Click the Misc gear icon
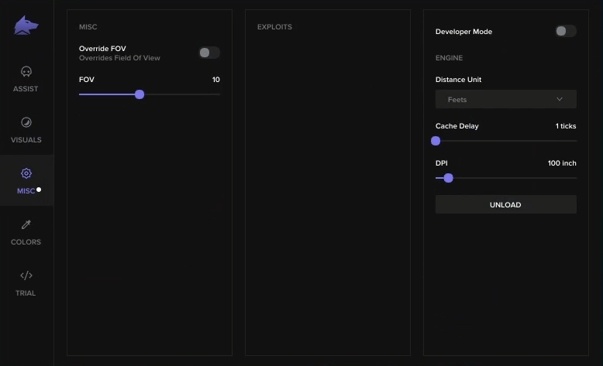Viewport: 603px width, 366px height. pos(26,173)
